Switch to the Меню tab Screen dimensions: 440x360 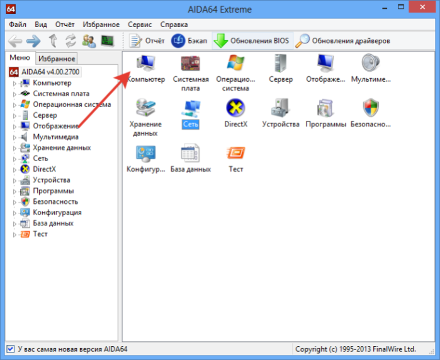click(20, 57)
